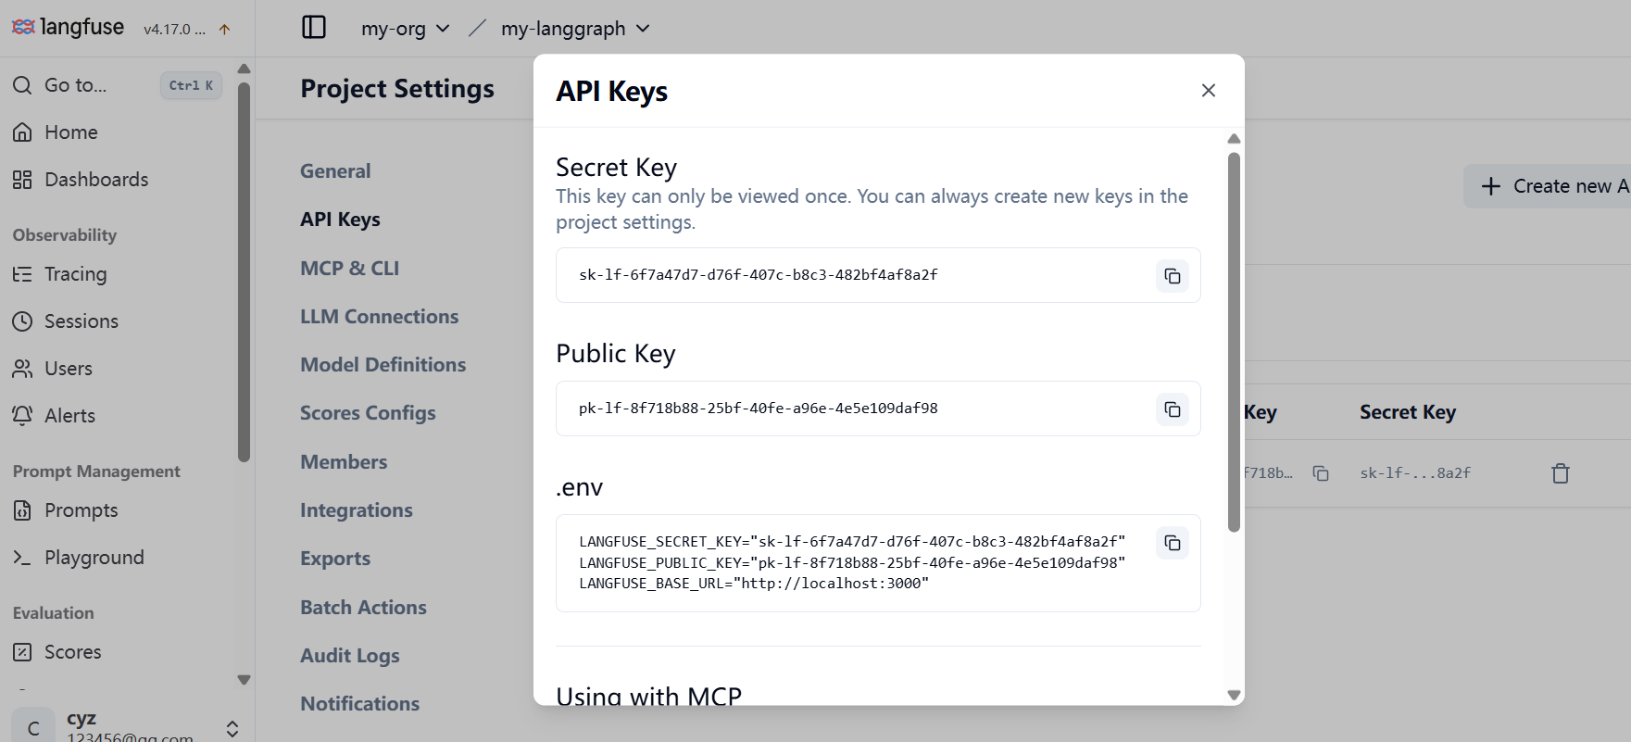This screenshot has width=1631, height=742.
Task: Click the Dashboards grid icon
Action: coord(22,180)
